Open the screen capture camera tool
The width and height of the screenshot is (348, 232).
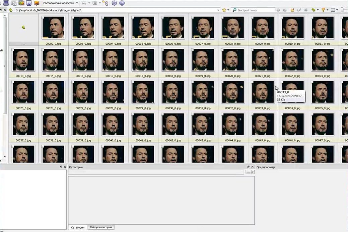point(29,3)
